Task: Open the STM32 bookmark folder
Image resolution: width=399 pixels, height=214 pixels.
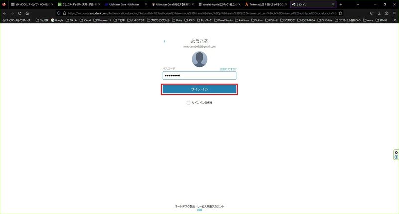Action: (x=382, y=20)
